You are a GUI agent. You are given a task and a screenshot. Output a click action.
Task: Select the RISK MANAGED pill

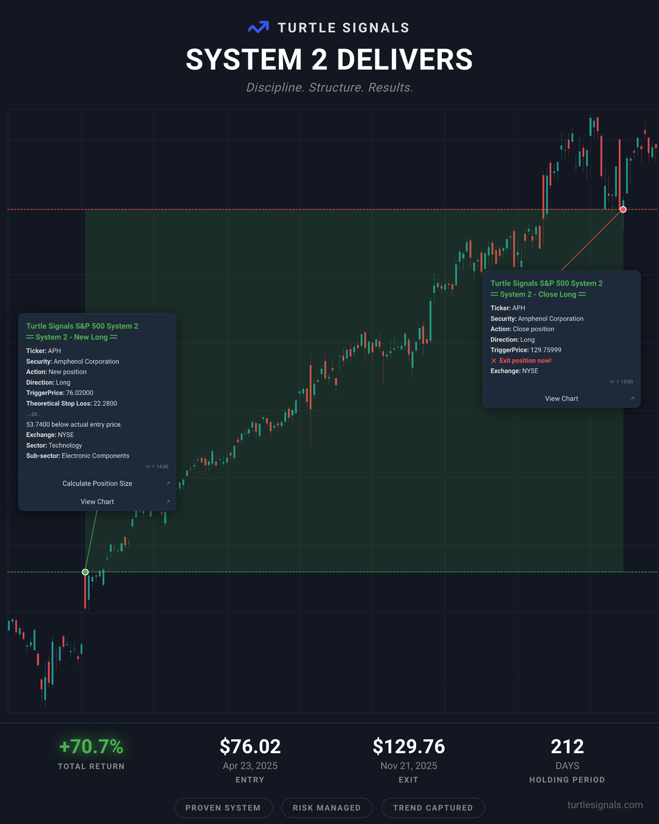coord(326,808)
